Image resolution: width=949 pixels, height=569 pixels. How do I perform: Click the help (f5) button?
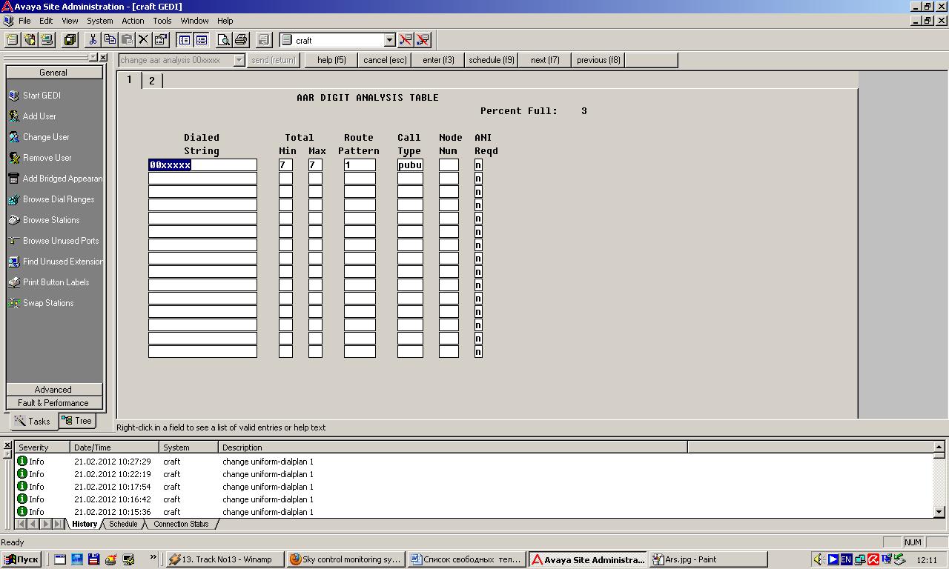(331, 60)
